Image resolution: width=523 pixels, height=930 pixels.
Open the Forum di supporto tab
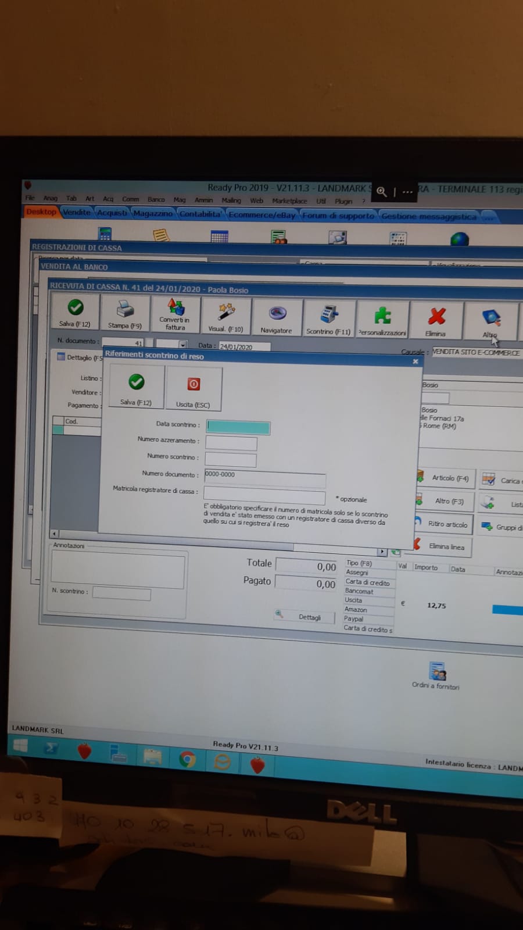[x=338, y=216]
